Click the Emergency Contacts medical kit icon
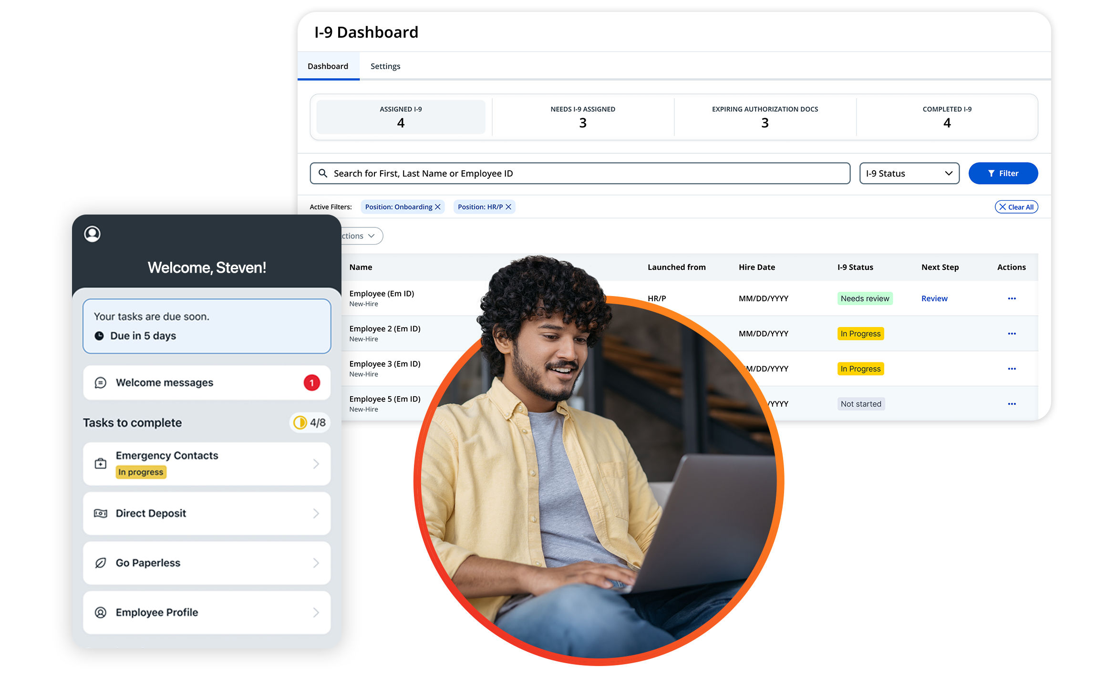 pos(100,463)
